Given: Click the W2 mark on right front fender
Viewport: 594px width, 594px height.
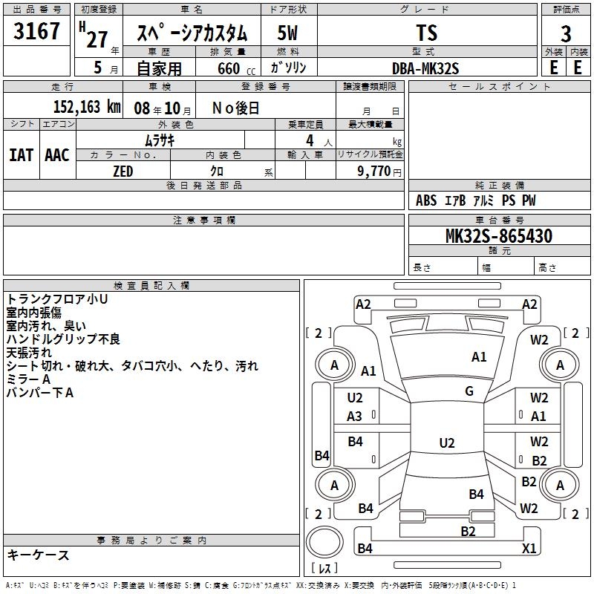Looking at the screenshot, I should coord(539,340).
